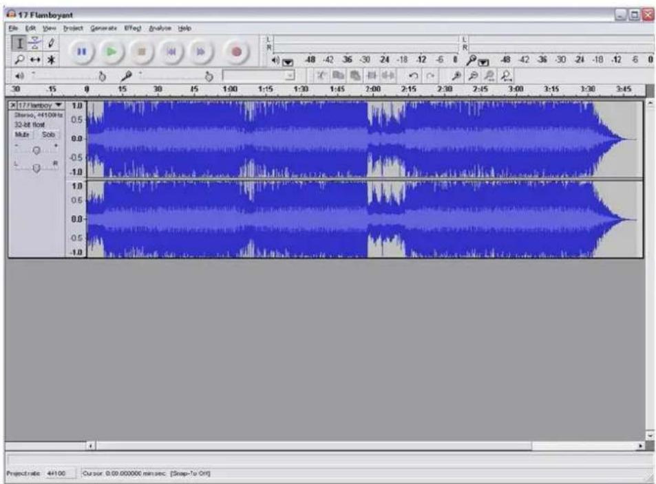Screen dimensions: 656x484
Task: Open the Project menu
Action: (x=73, y=28)
